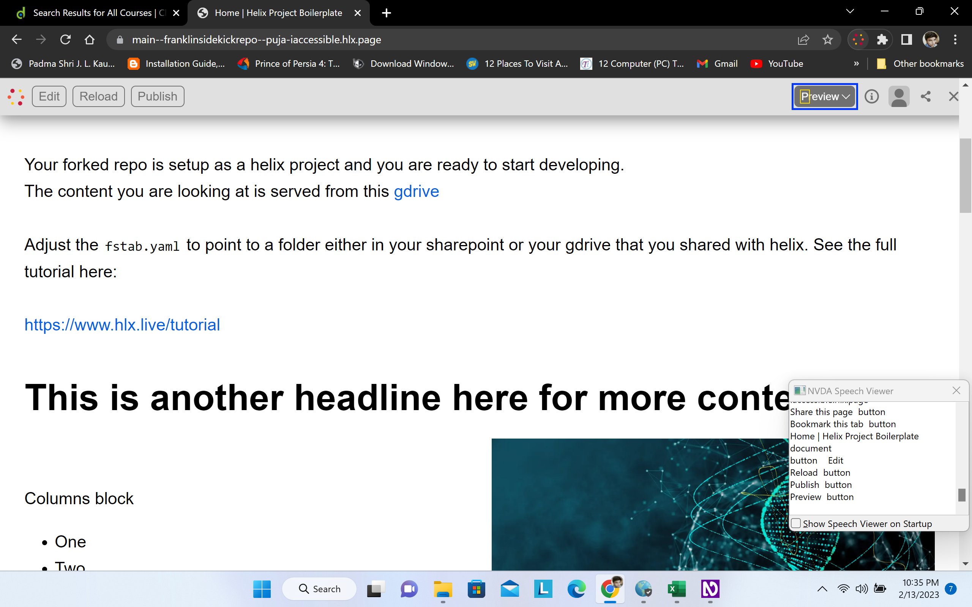
Task: Select the sidekick user profile icon
Action: pyautogui.click(x=899, y=96)
